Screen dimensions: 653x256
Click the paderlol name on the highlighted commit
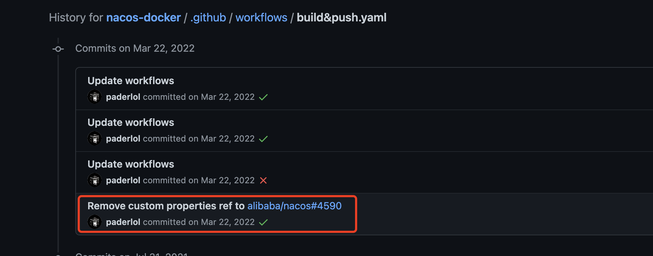(123, 221)
